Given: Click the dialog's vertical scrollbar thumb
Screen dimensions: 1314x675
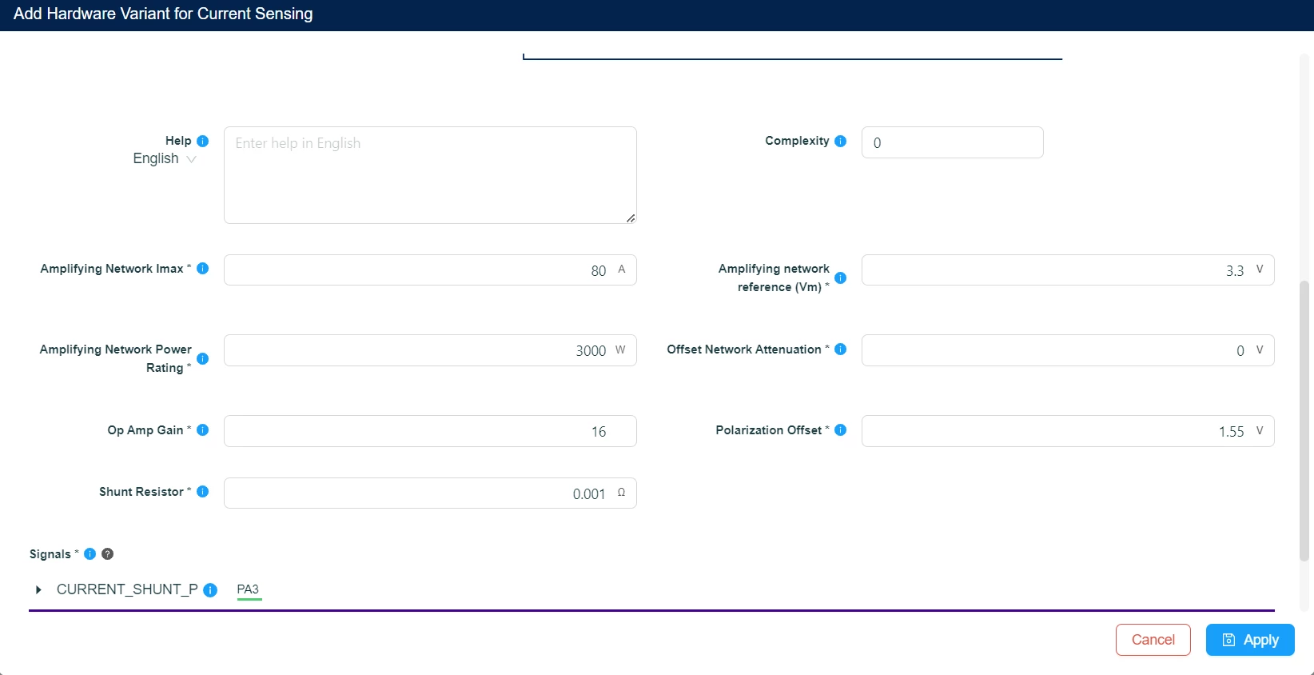Looking at the screenshot, I should [1305, 421].
